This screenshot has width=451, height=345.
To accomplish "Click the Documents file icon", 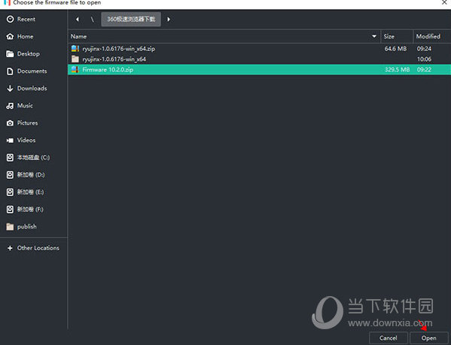I will [x=10, y=71].
